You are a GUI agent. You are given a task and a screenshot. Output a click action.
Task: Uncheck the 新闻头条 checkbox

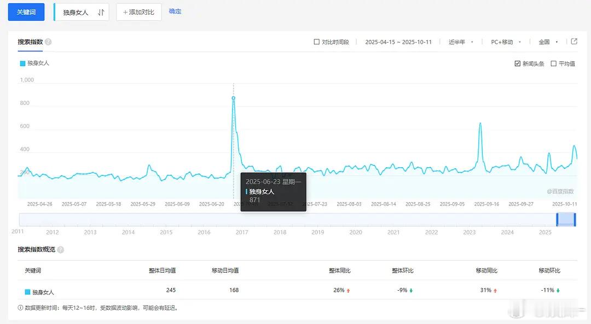coord(518,63)
